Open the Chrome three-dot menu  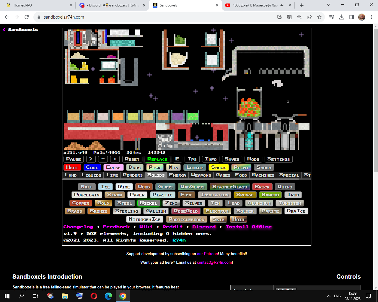[x=372, y=17]
